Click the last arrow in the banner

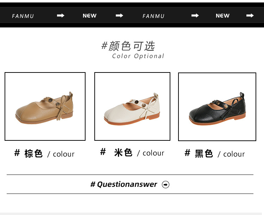250,15
